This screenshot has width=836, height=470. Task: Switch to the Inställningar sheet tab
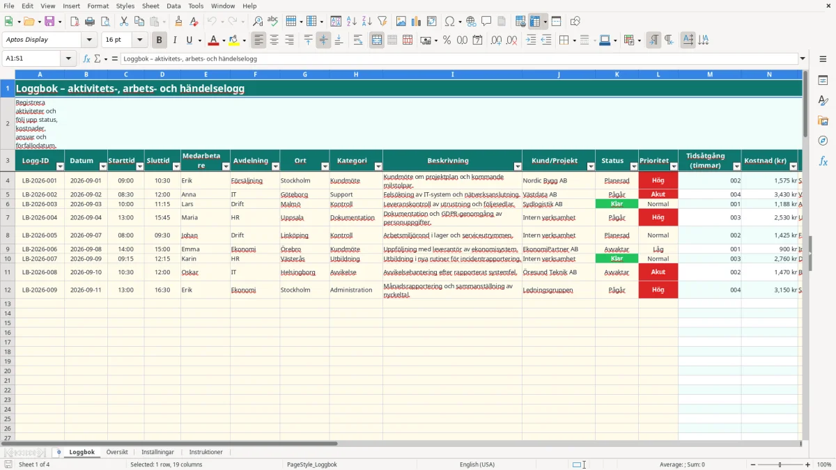[158, 452]
